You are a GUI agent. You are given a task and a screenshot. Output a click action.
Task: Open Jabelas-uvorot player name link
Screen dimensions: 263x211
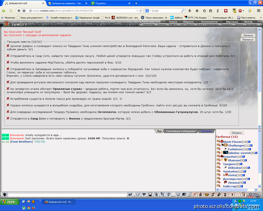(239, 153)
